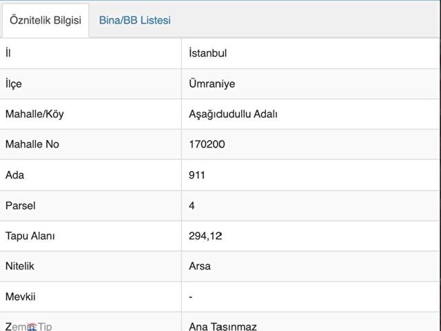The height and width of the screenshot is (331, 441).
Task: Click the İstanbul value cell
Action: pyautogui.click(x=208, y=54)
